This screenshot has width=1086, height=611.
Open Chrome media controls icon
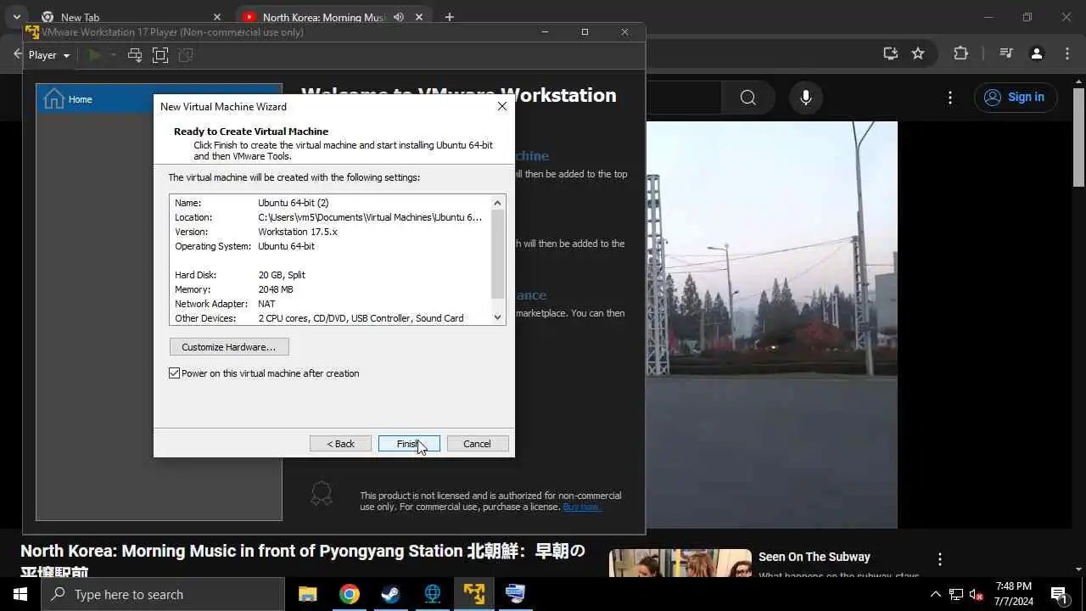[x=1006, y=53]
